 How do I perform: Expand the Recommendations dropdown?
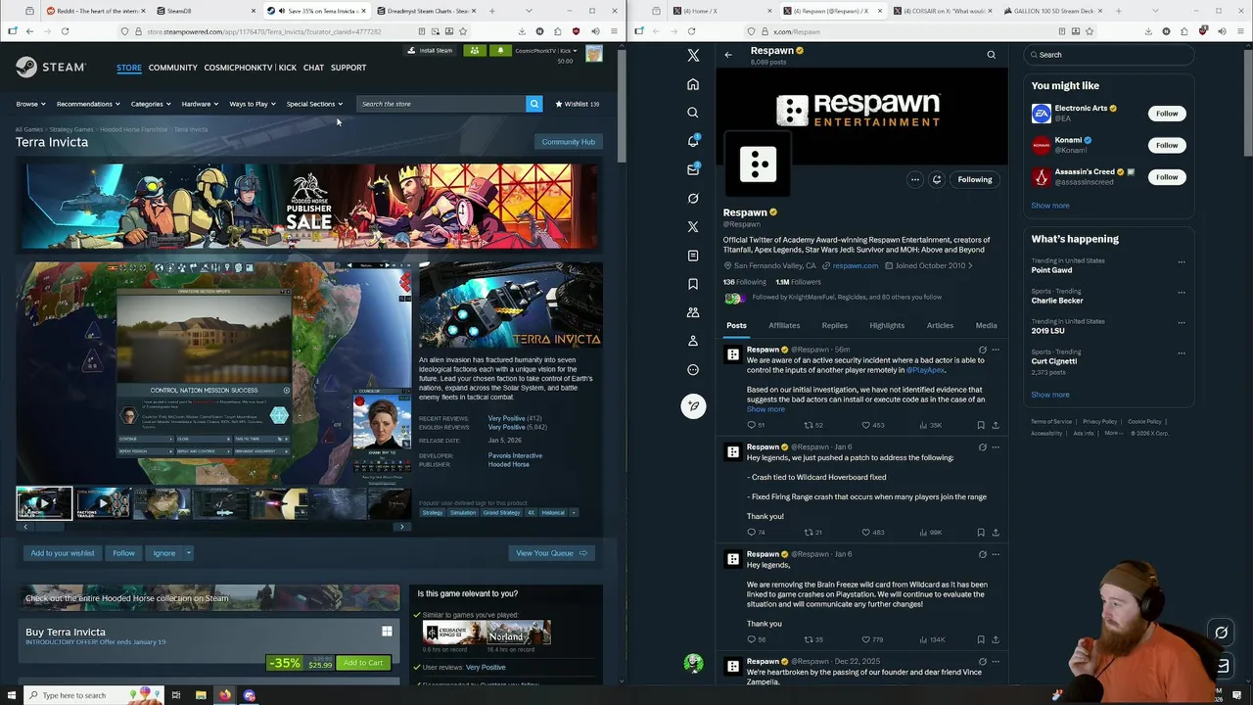pos(88,104)
